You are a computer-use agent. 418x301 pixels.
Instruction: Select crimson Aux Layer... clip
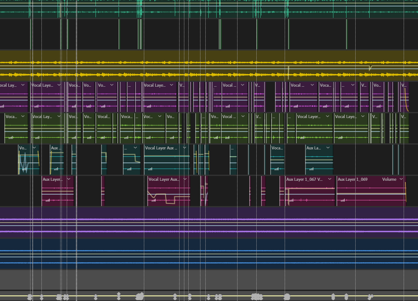(x=58, y=191)
